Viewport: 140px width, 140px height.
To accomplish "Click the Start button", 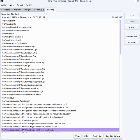I will click(x=132, y=16).
